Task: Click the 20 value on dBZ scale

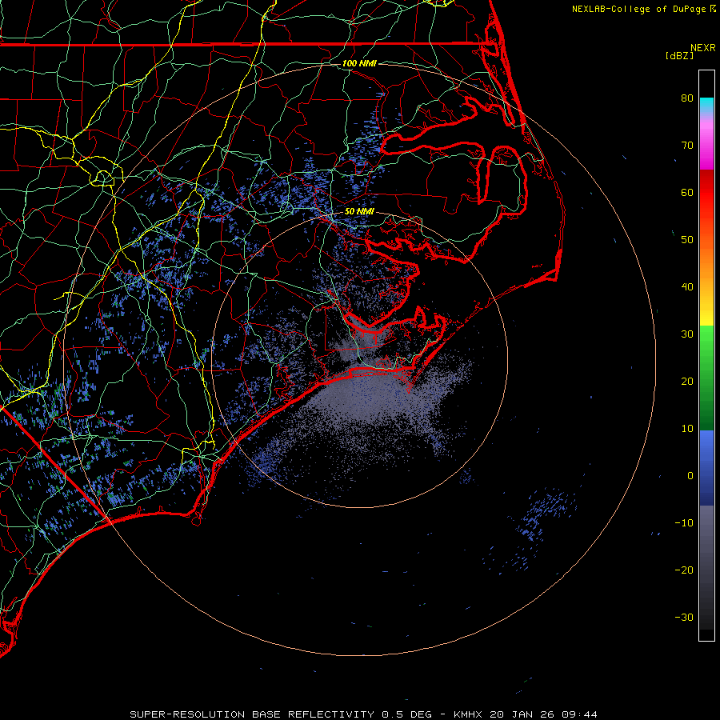Action: 687,381
